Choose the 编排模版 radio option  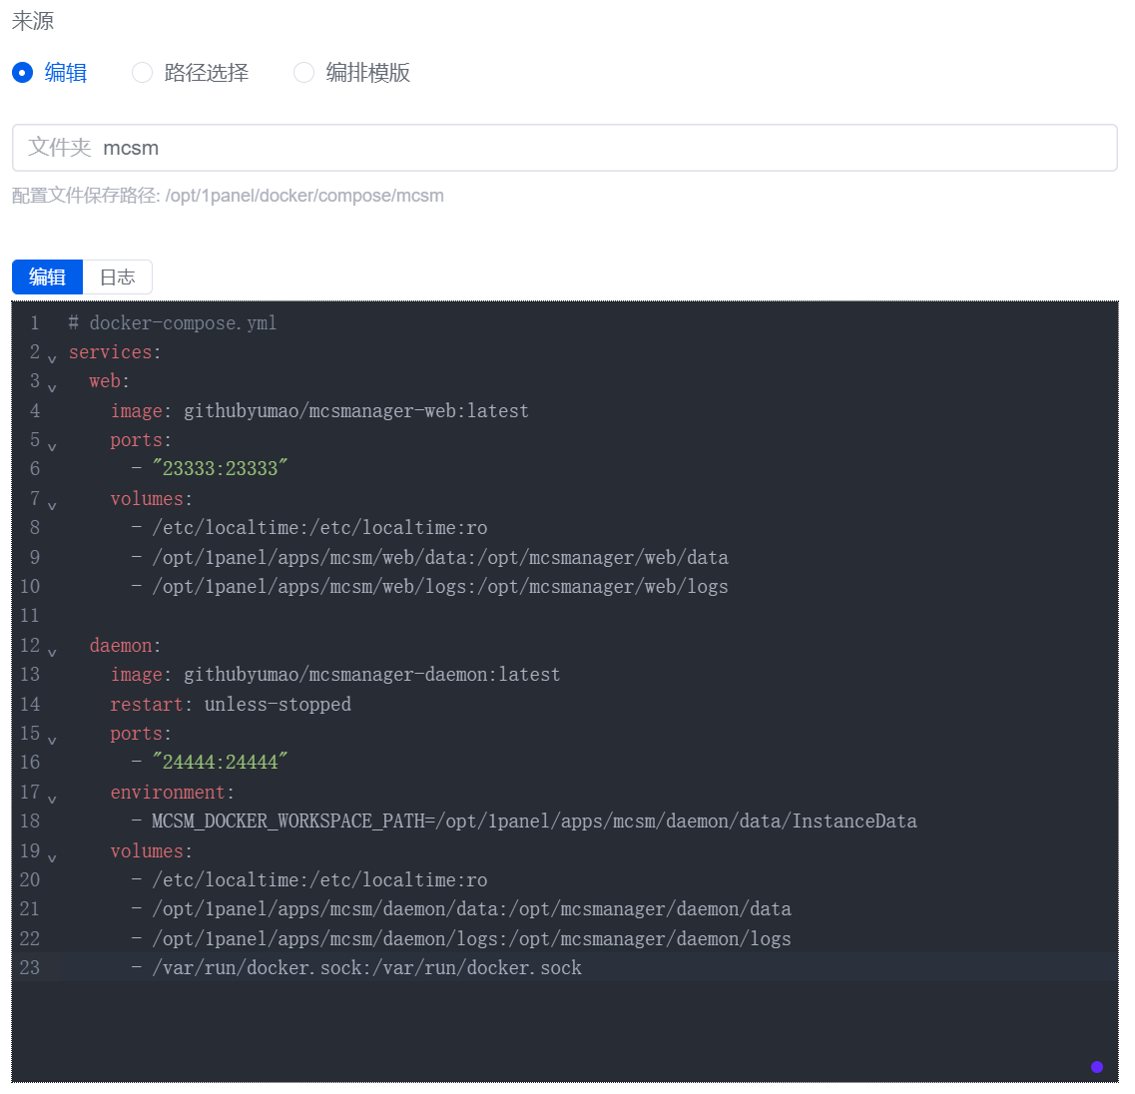303,73
